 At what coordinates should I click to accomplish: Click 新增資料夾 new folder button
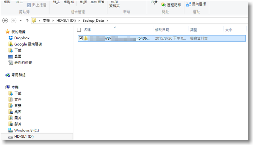point(114,4)
